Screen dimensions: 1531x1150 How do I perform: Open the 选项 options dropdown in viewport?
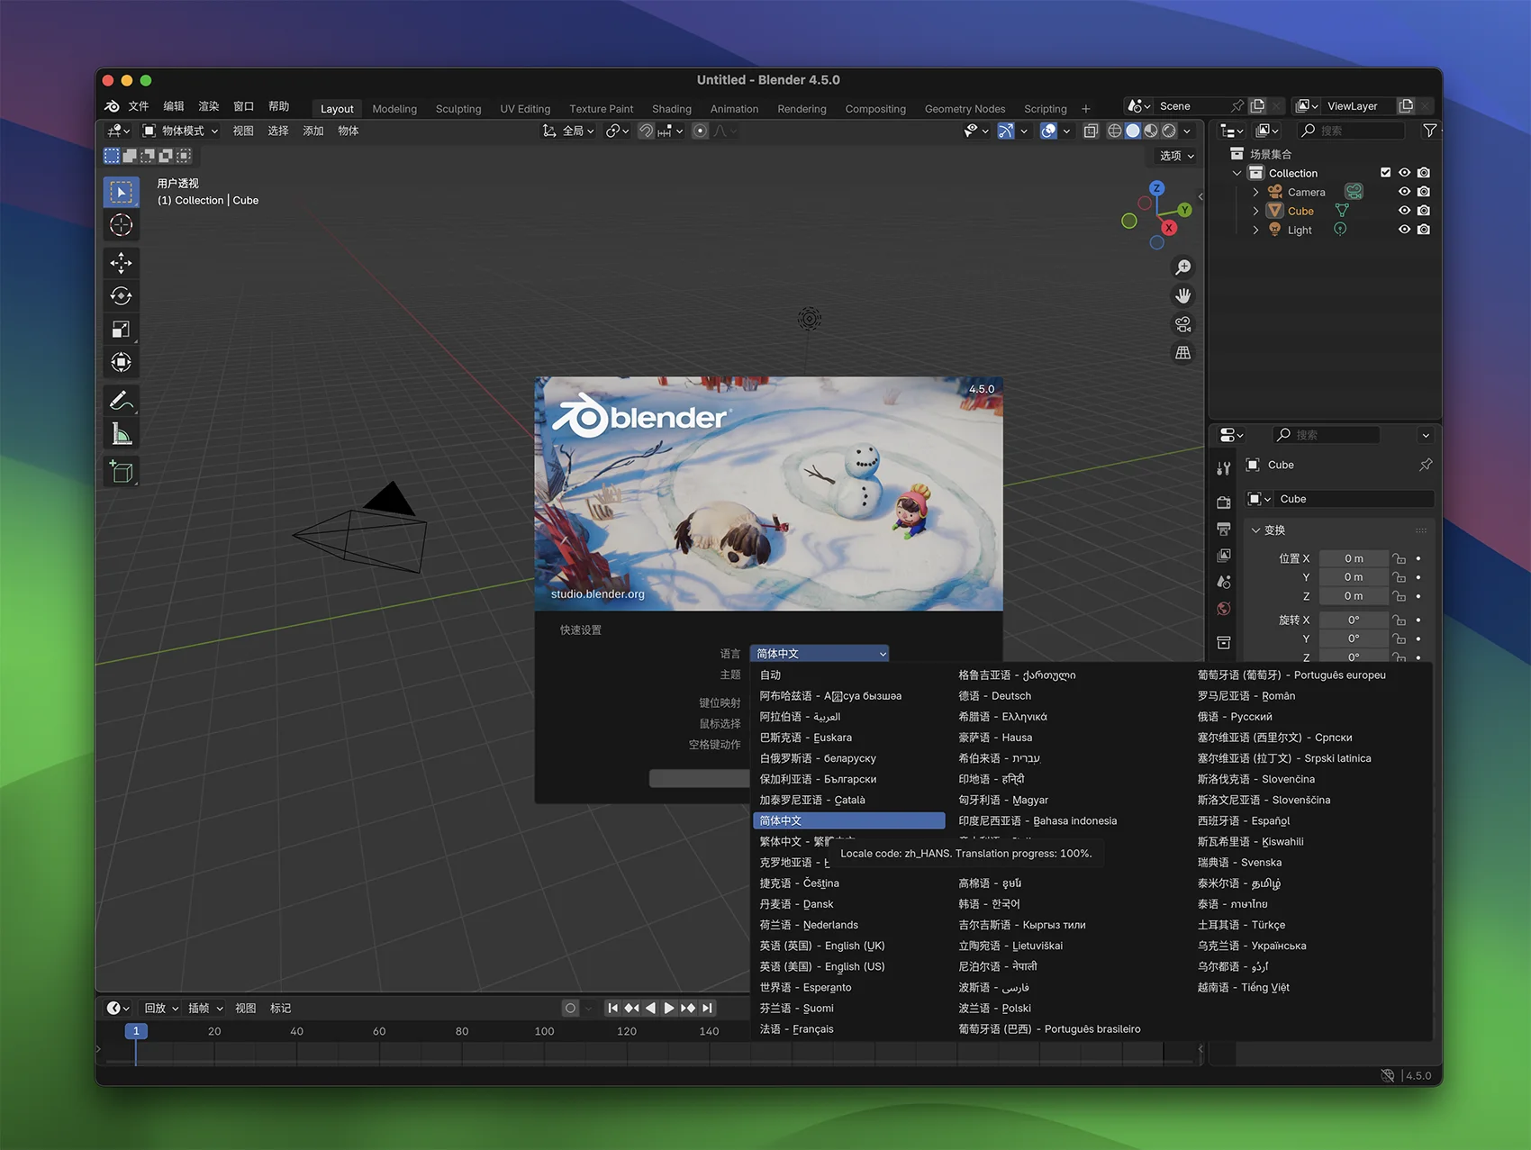pos(1176,156)
